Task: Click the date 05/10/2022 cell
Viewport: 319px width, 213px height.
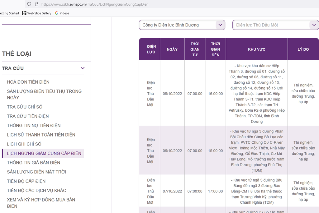Action: (x=172, y=94)
